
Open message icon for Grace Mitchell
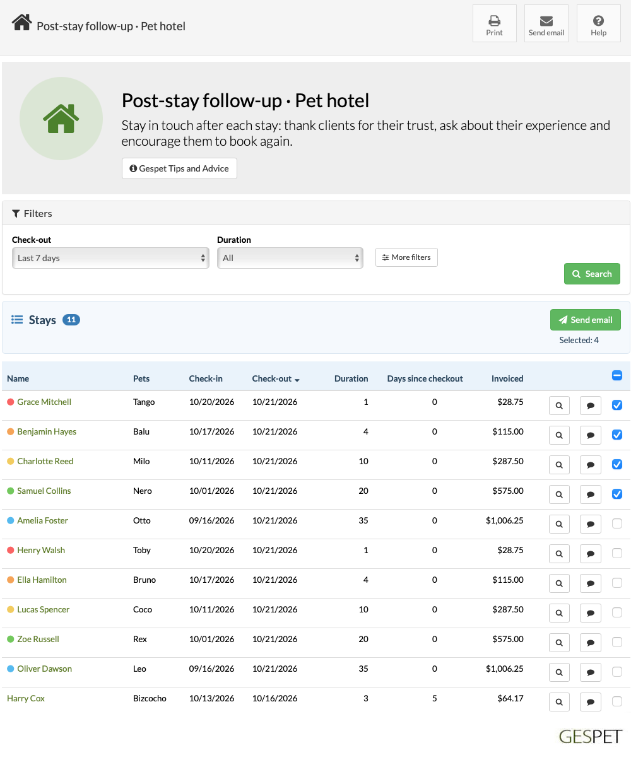tap(590, 406)
